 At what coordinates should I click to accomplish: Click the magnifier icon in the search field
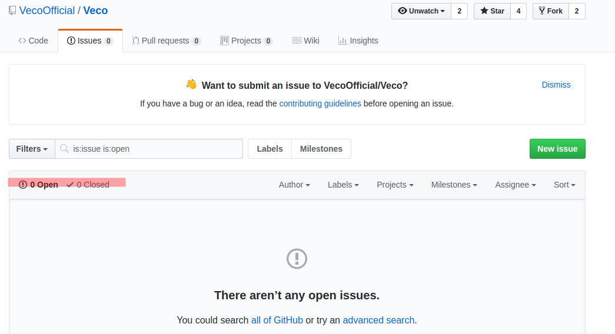click(x=64, y=149)
